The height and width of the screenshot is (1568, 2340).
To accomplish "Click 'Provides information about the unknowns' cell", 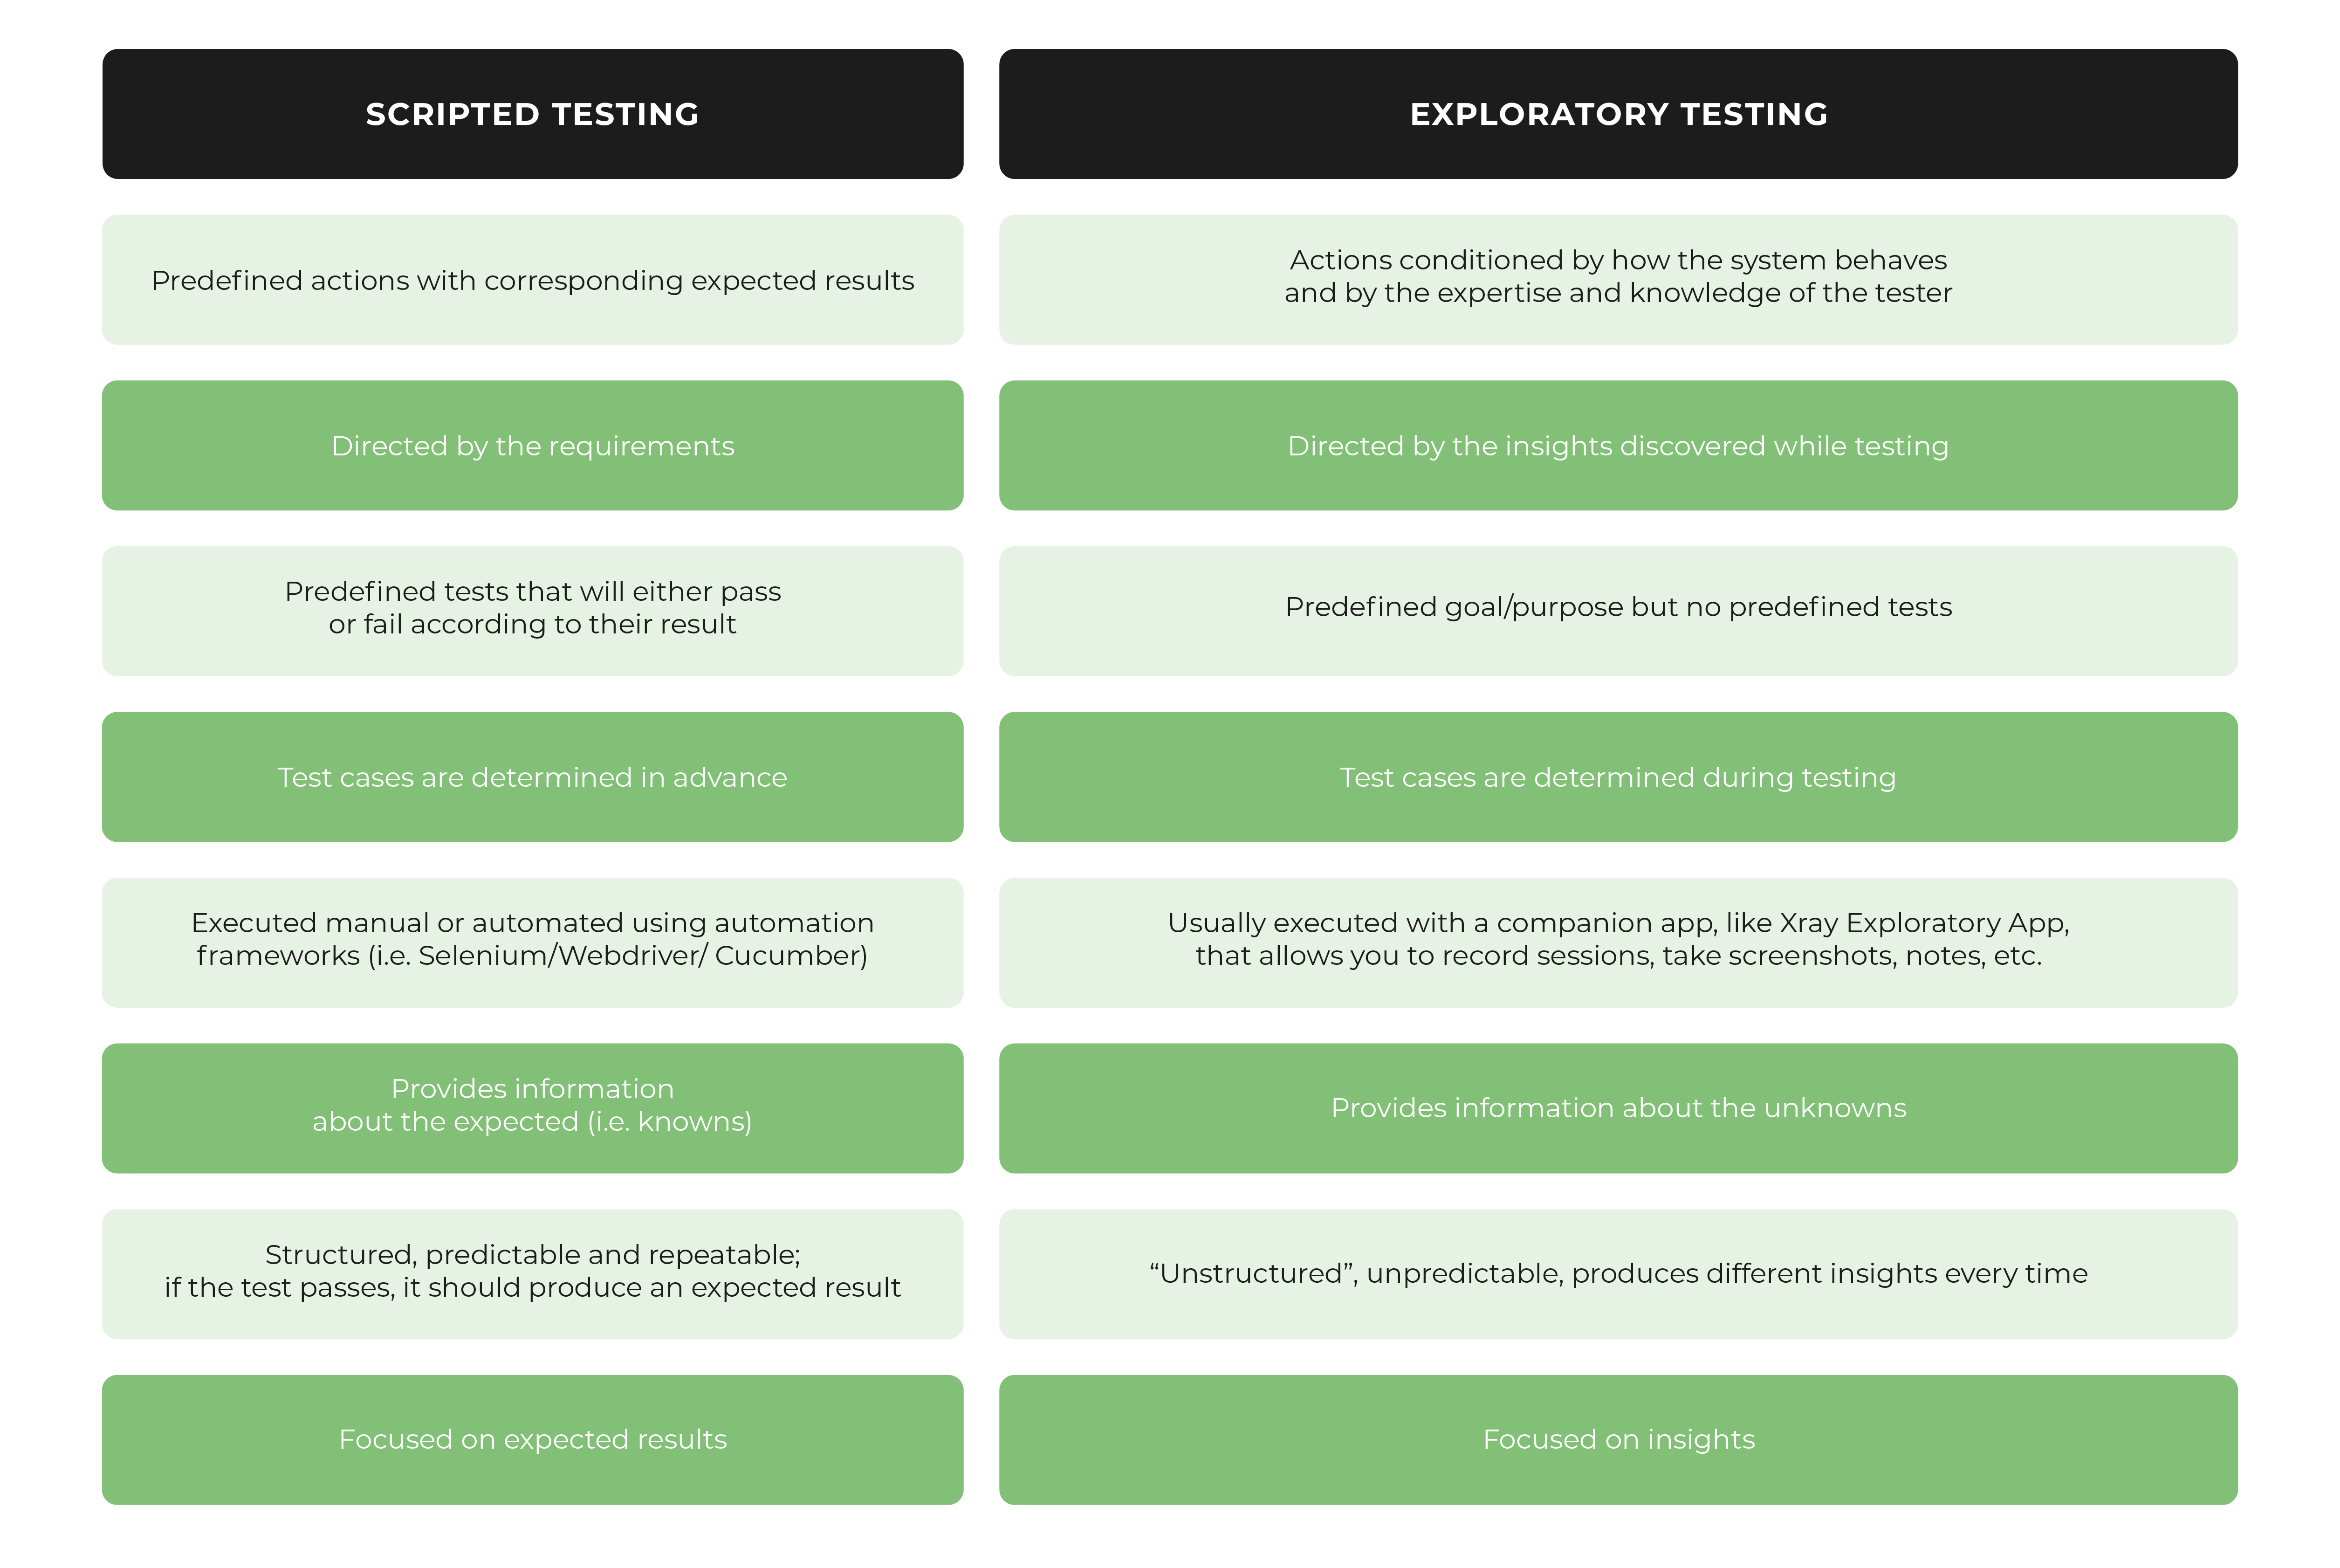I will click(x=1617, y=1108).
